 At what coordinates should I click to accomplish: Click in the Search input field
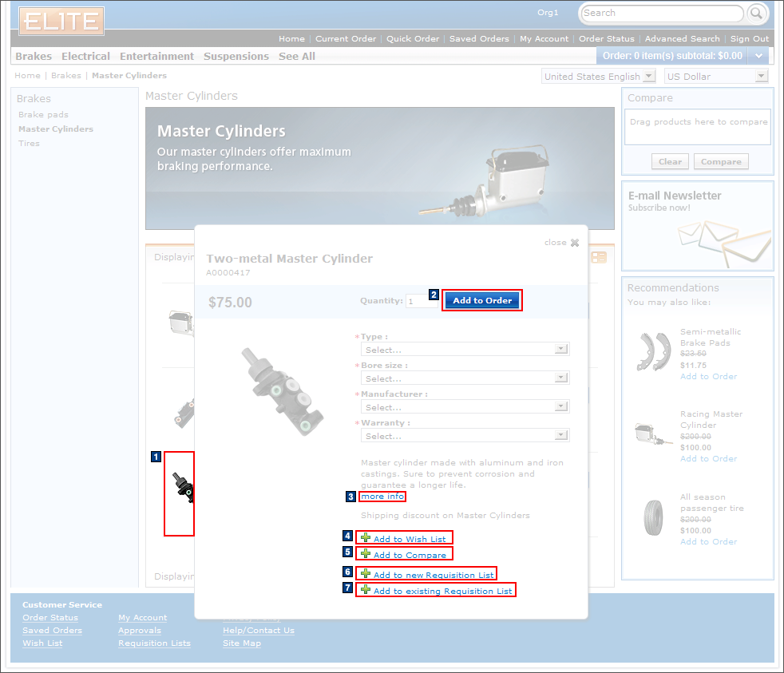662,14
